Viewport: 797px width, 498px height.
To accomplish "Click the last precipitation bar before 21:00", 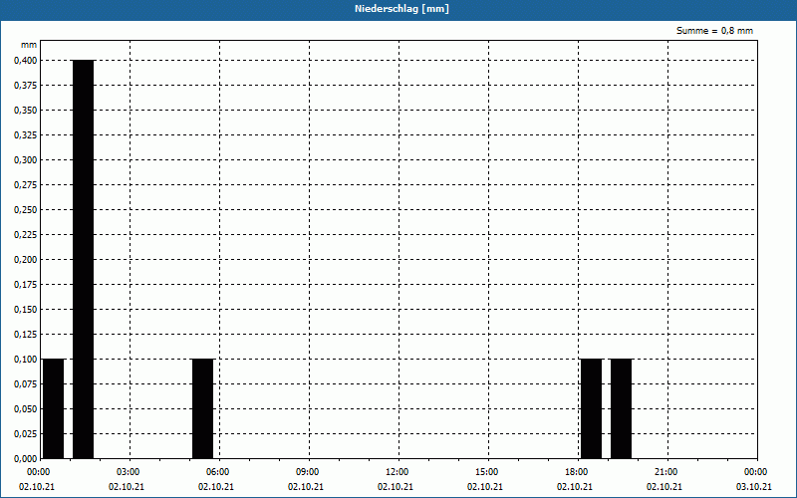I will click(621, 408).
